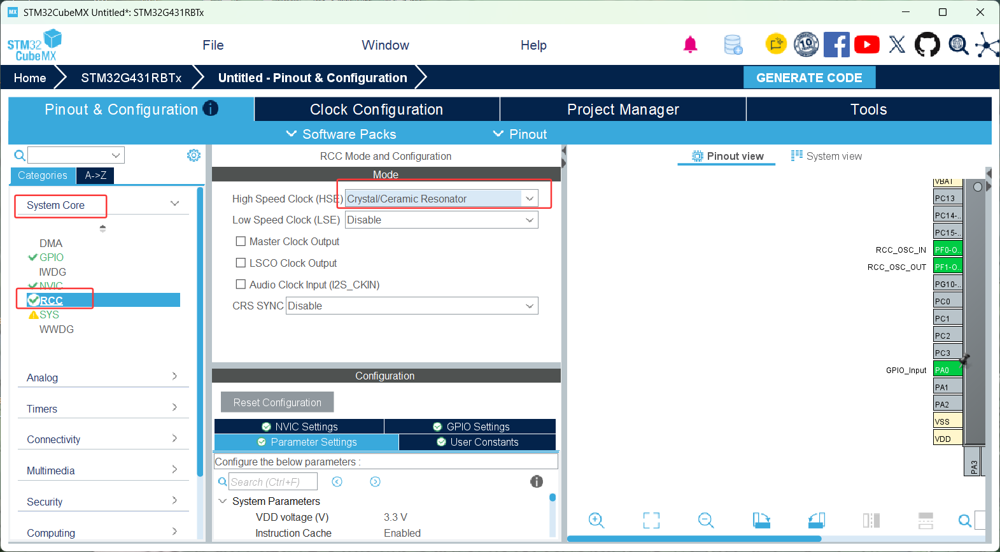1000x552 pixels.
Task: Open the notifications bell
Action: tap(690, 45)
